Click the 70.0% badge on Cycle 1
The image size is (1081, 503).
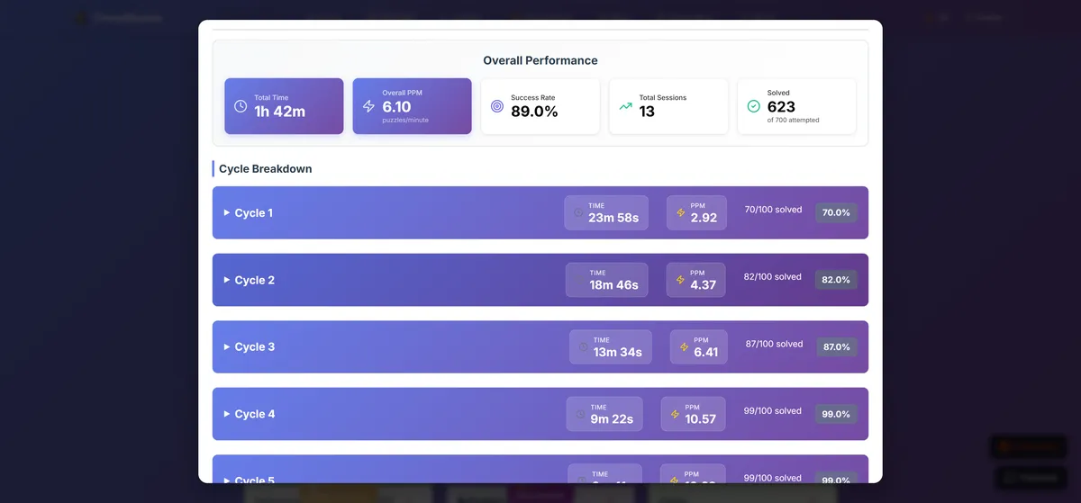[x=835, y=213]
